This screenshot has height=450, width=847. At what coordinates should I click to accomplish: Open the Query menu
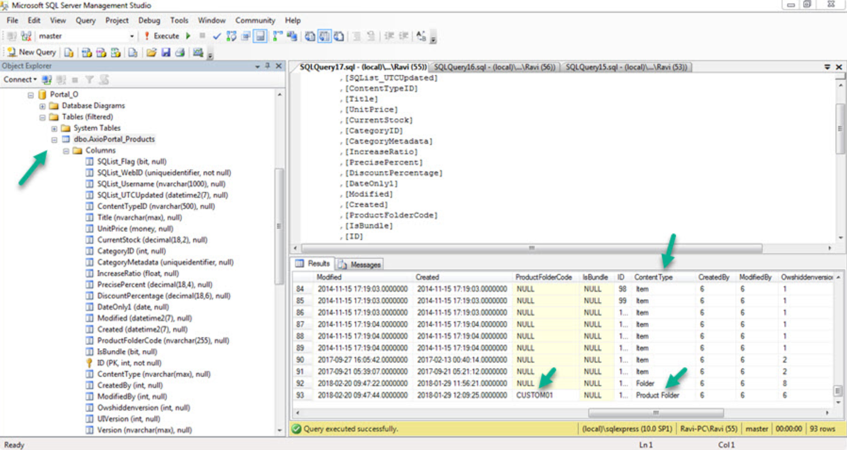86,20
